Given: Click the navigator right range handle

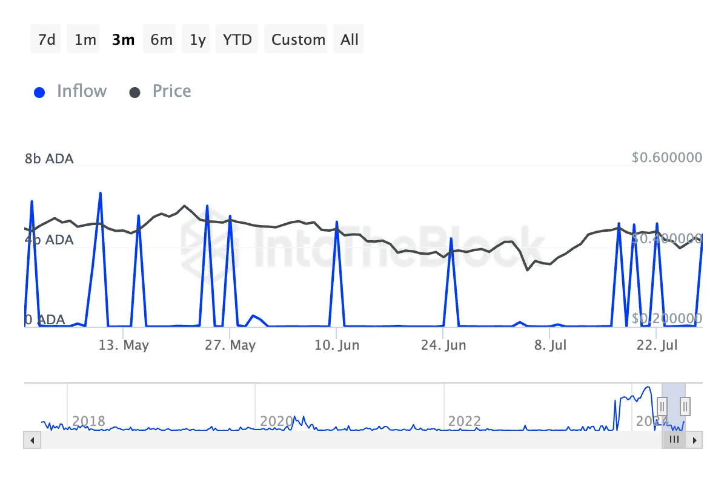Looking at the screenshot, I should (x=685, y=405).
